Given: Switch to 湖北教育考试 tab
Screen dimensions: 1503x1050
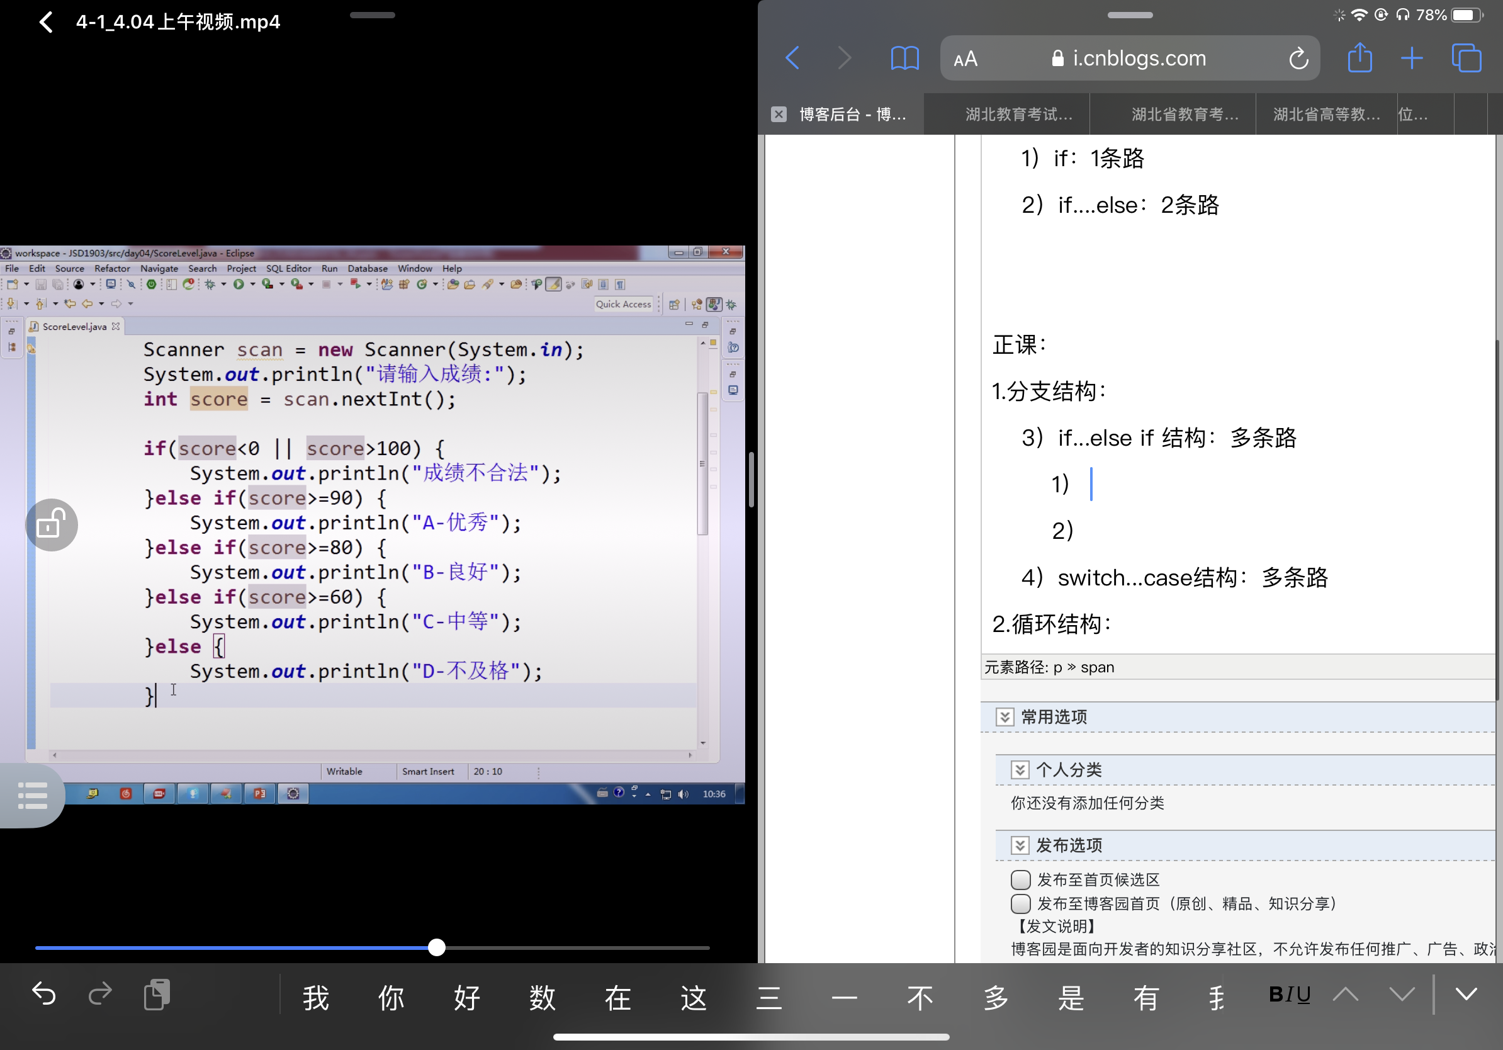Looking at the screenshot, I should (1018, 115).
